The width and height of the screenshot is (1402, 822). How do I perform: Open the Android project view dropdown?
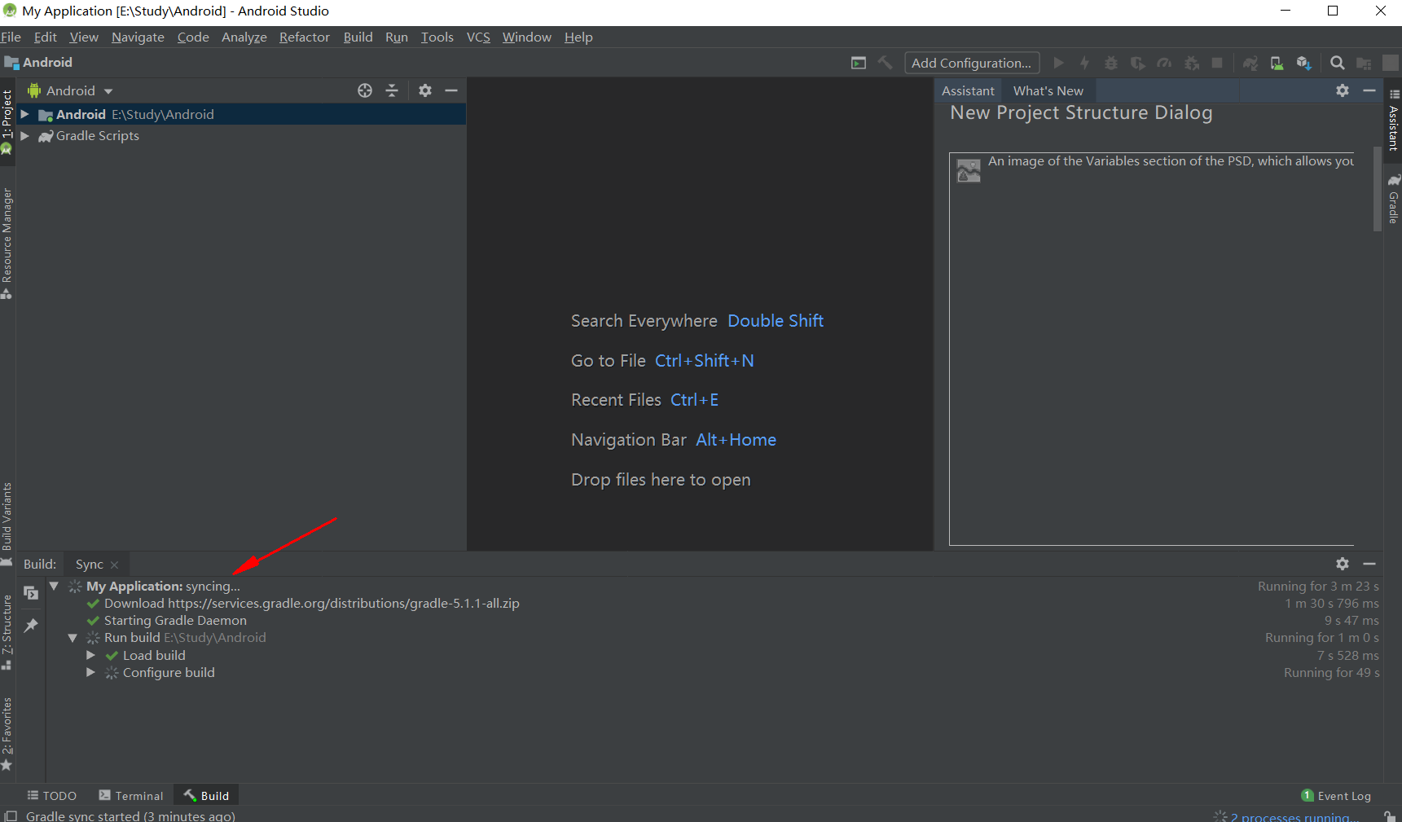coord(70,90)
